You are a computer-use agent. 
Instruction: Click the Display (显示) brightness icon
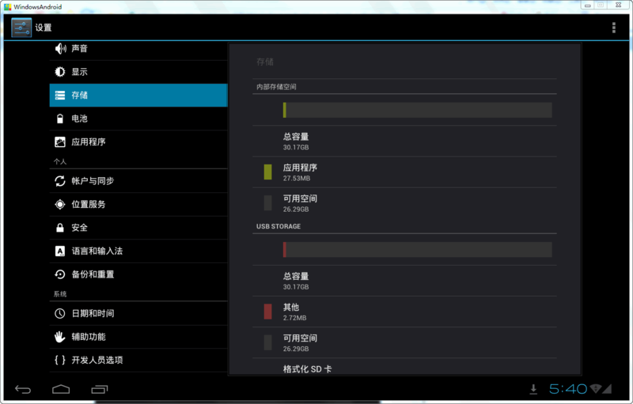click(59, 72)
